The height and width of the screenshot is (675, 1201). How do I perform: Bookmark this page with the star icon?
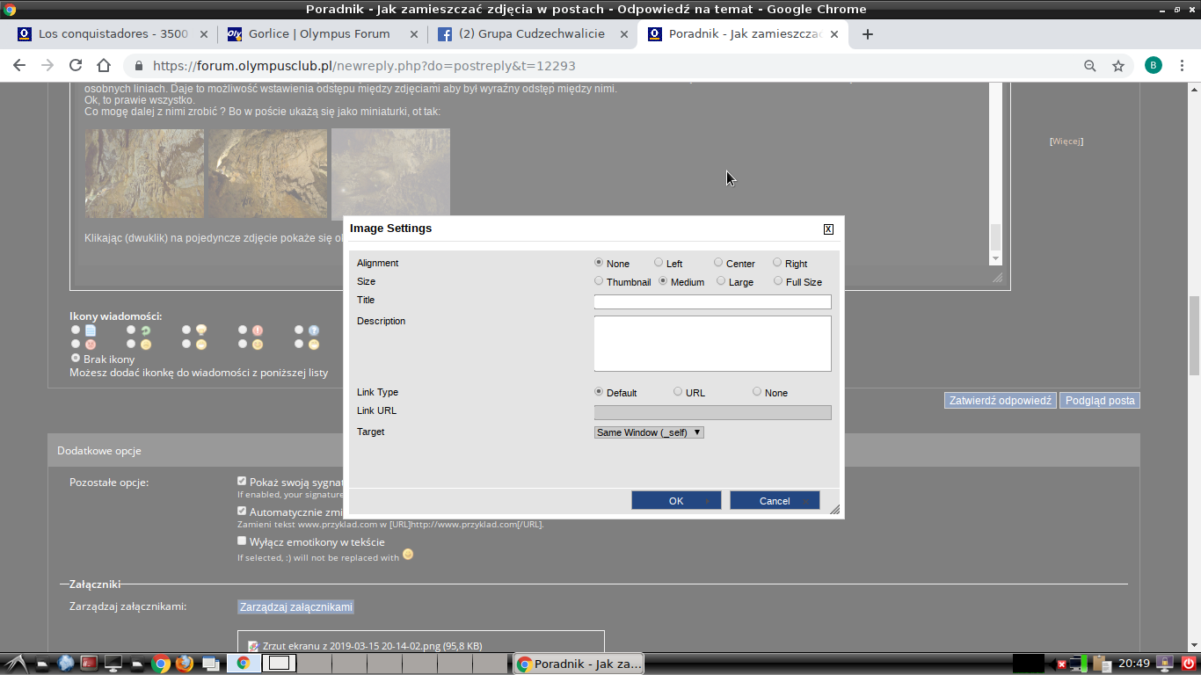coord(1117,66)
